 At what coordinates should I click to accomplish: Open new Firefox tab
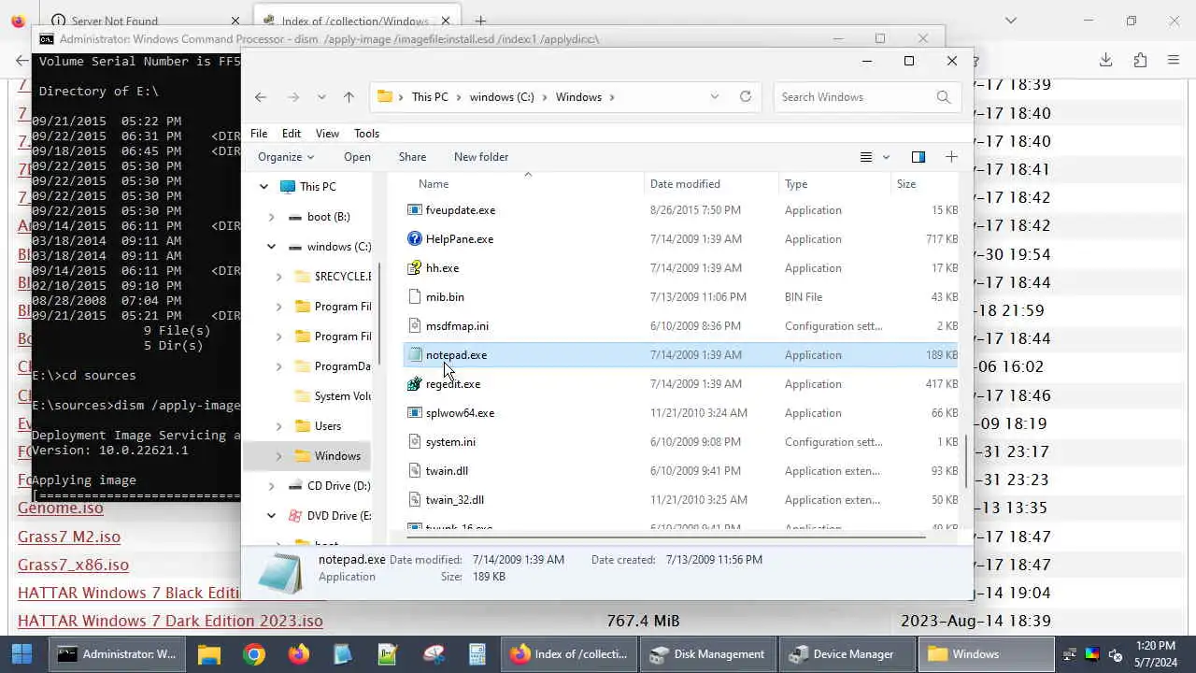480,21
